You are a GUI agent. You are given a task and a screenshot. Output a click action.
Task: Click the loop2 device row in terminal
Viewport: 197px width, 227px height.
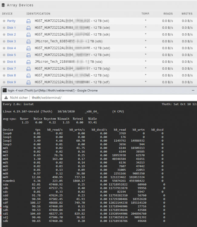click(83, 140)
